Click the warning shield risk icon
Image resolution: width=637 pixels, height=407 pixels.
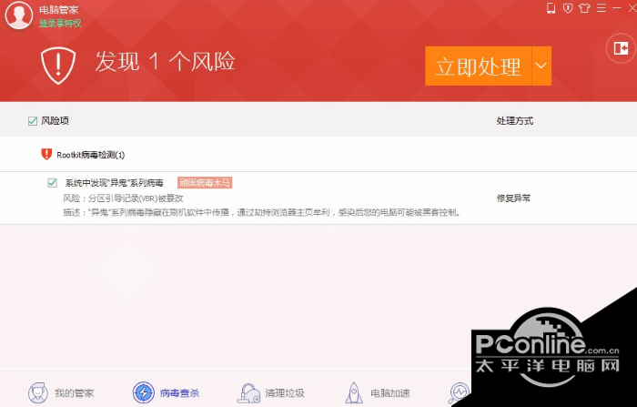tap(58, 65)
